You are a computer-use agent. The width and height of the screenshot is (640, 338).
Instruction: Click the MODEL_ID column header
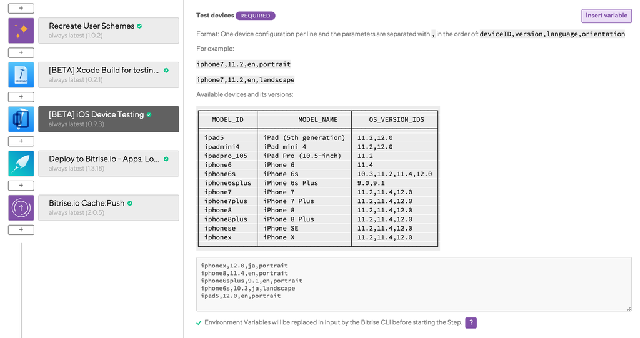point(227,119)
